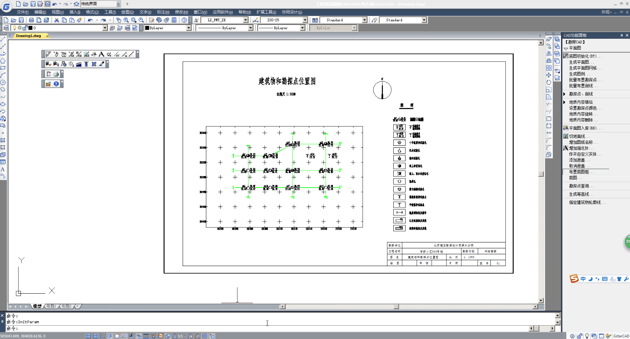Click the Zoom Realtime magnifier icon
This screenshot has width=630, height=339.
(x=126, y=20)
